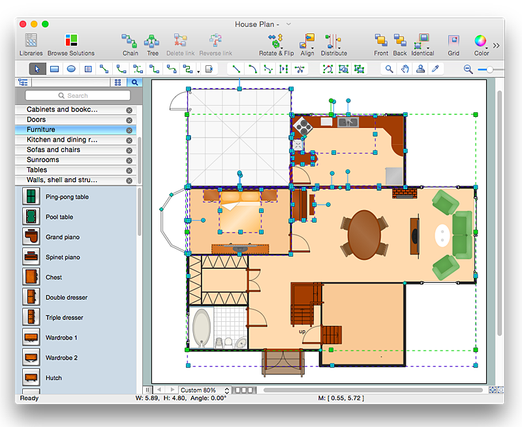Open the Align options dropdown
The image size is (522, 427).
[307, 40]
